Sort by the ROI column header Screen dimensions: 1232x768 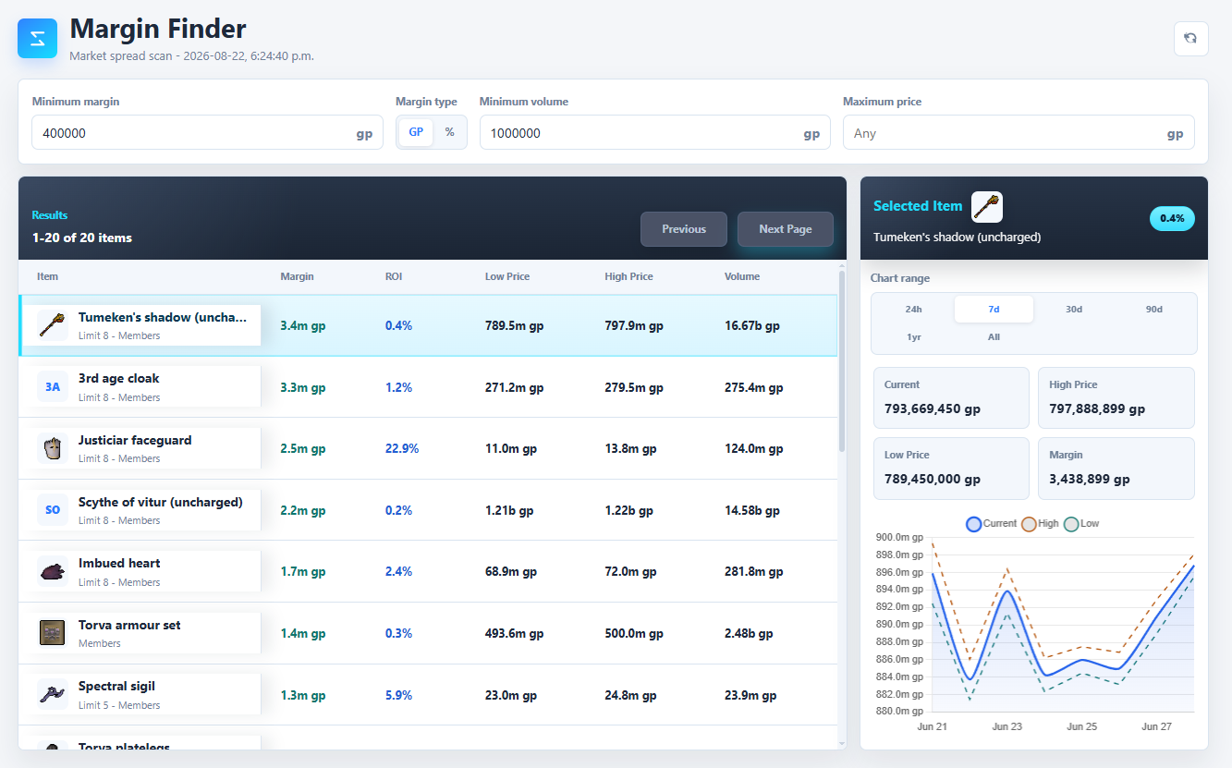click(x=394, y=276)
